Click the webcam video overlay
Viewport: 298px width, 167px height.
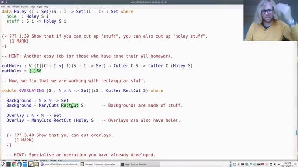(x=271, y=20)
